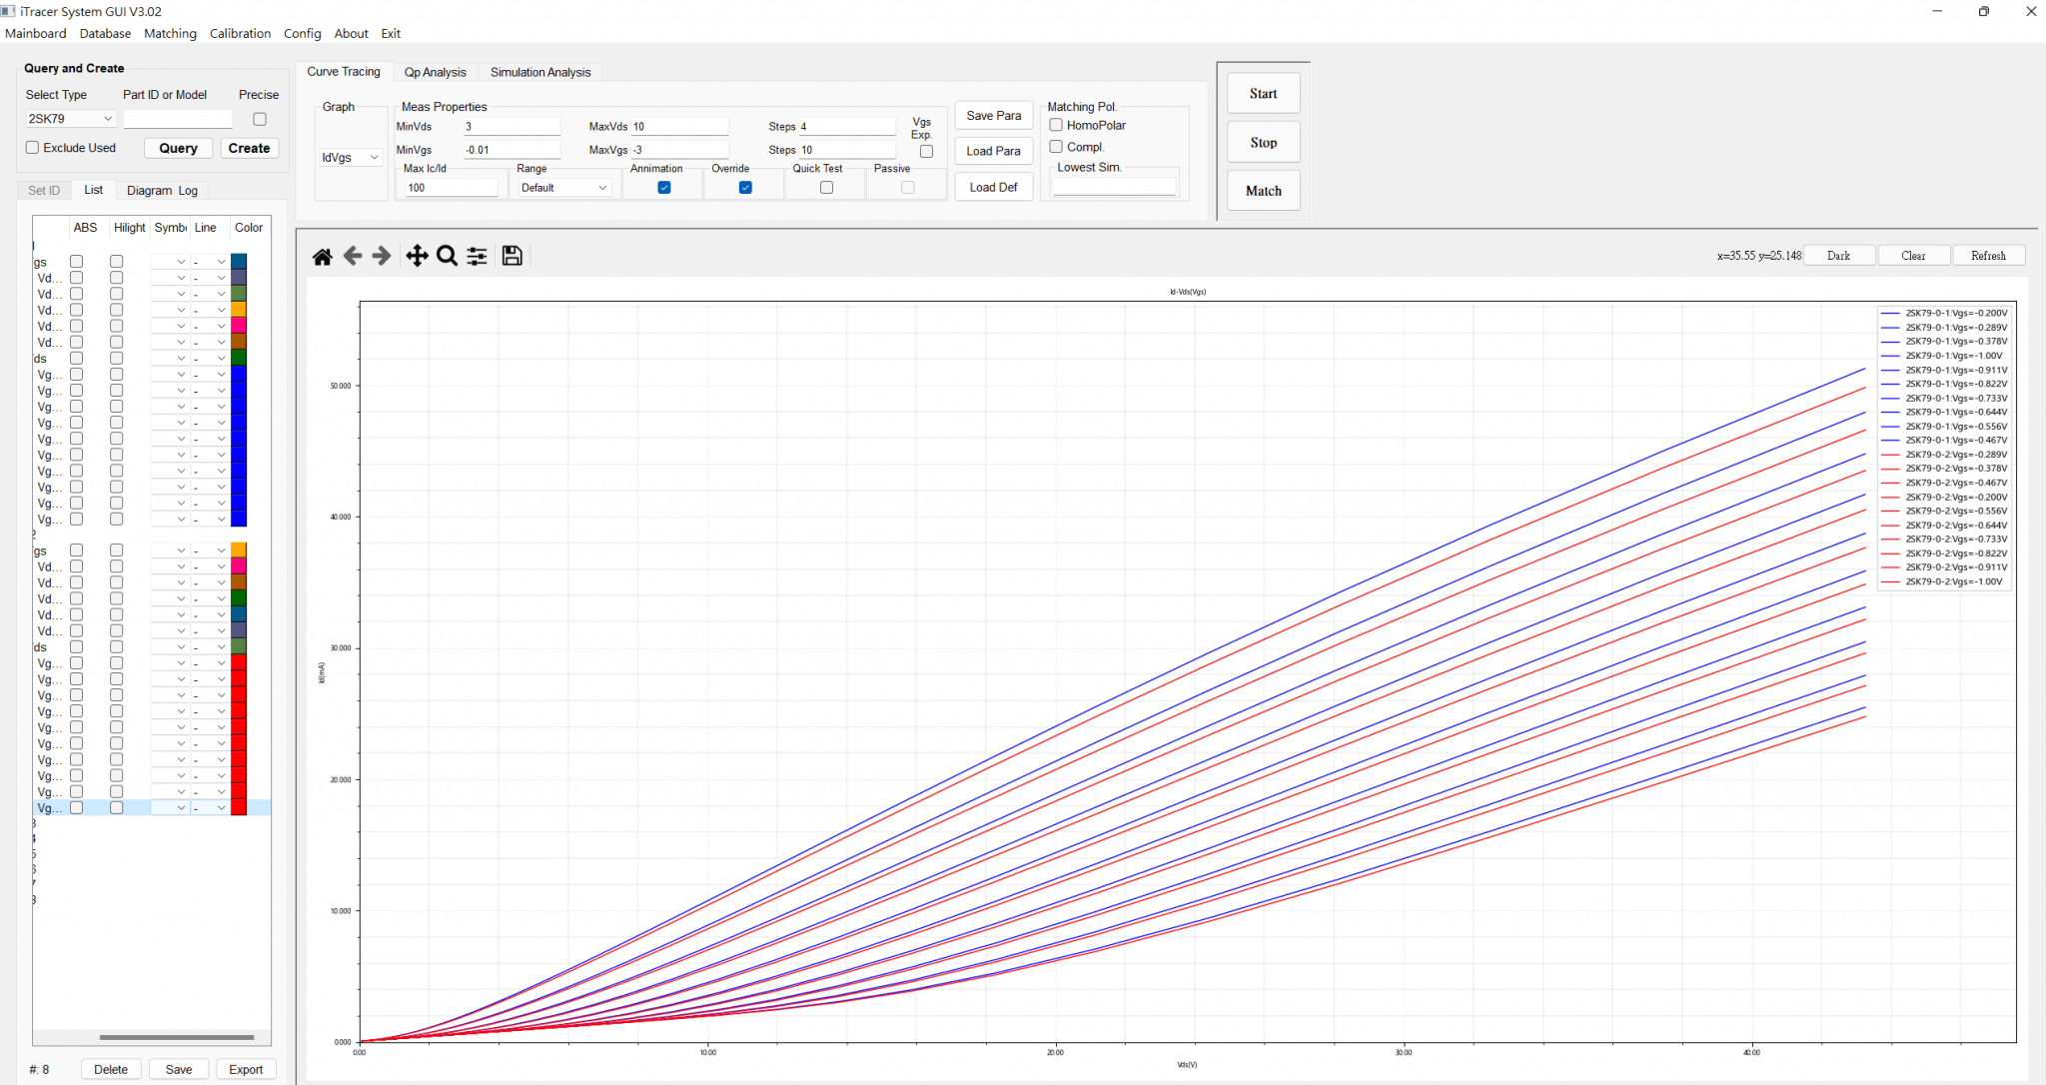Click orange color swatch in the gs row
Viewport: 2046px width, 1085px height.
tap(239, 550)
